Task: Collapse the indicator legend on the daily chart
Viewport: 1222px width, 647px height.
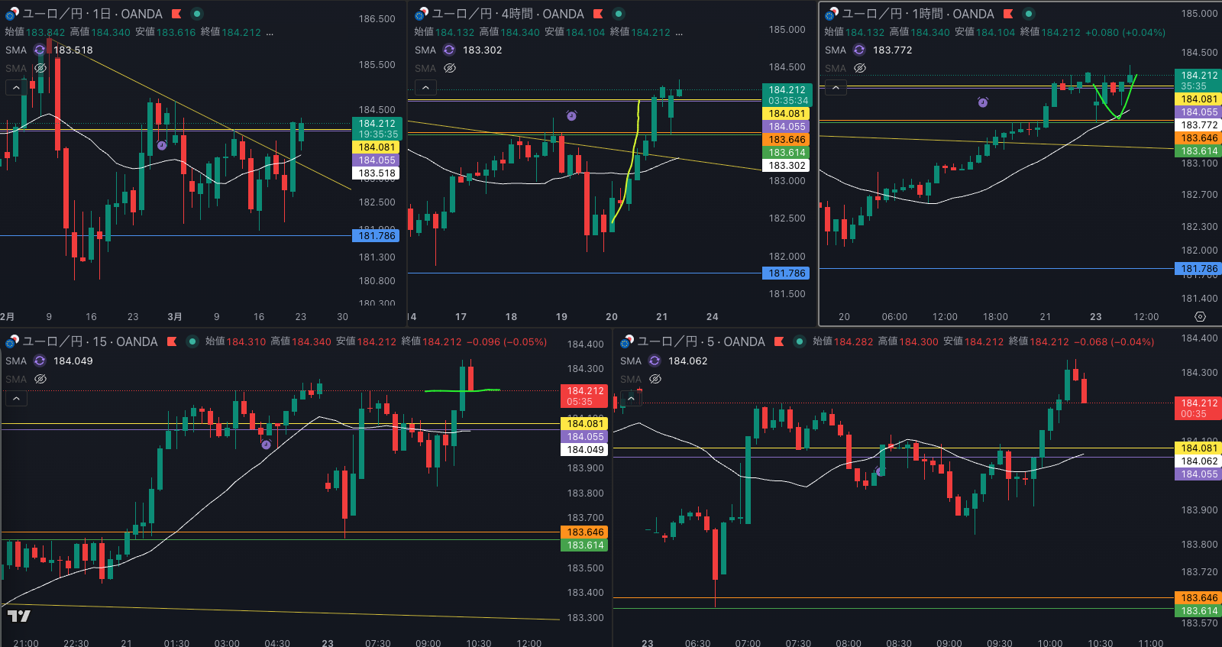Action: point(16,88)
